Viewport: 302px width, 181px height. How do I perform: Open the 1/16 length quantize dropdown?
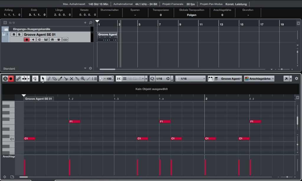click(191, 79)
